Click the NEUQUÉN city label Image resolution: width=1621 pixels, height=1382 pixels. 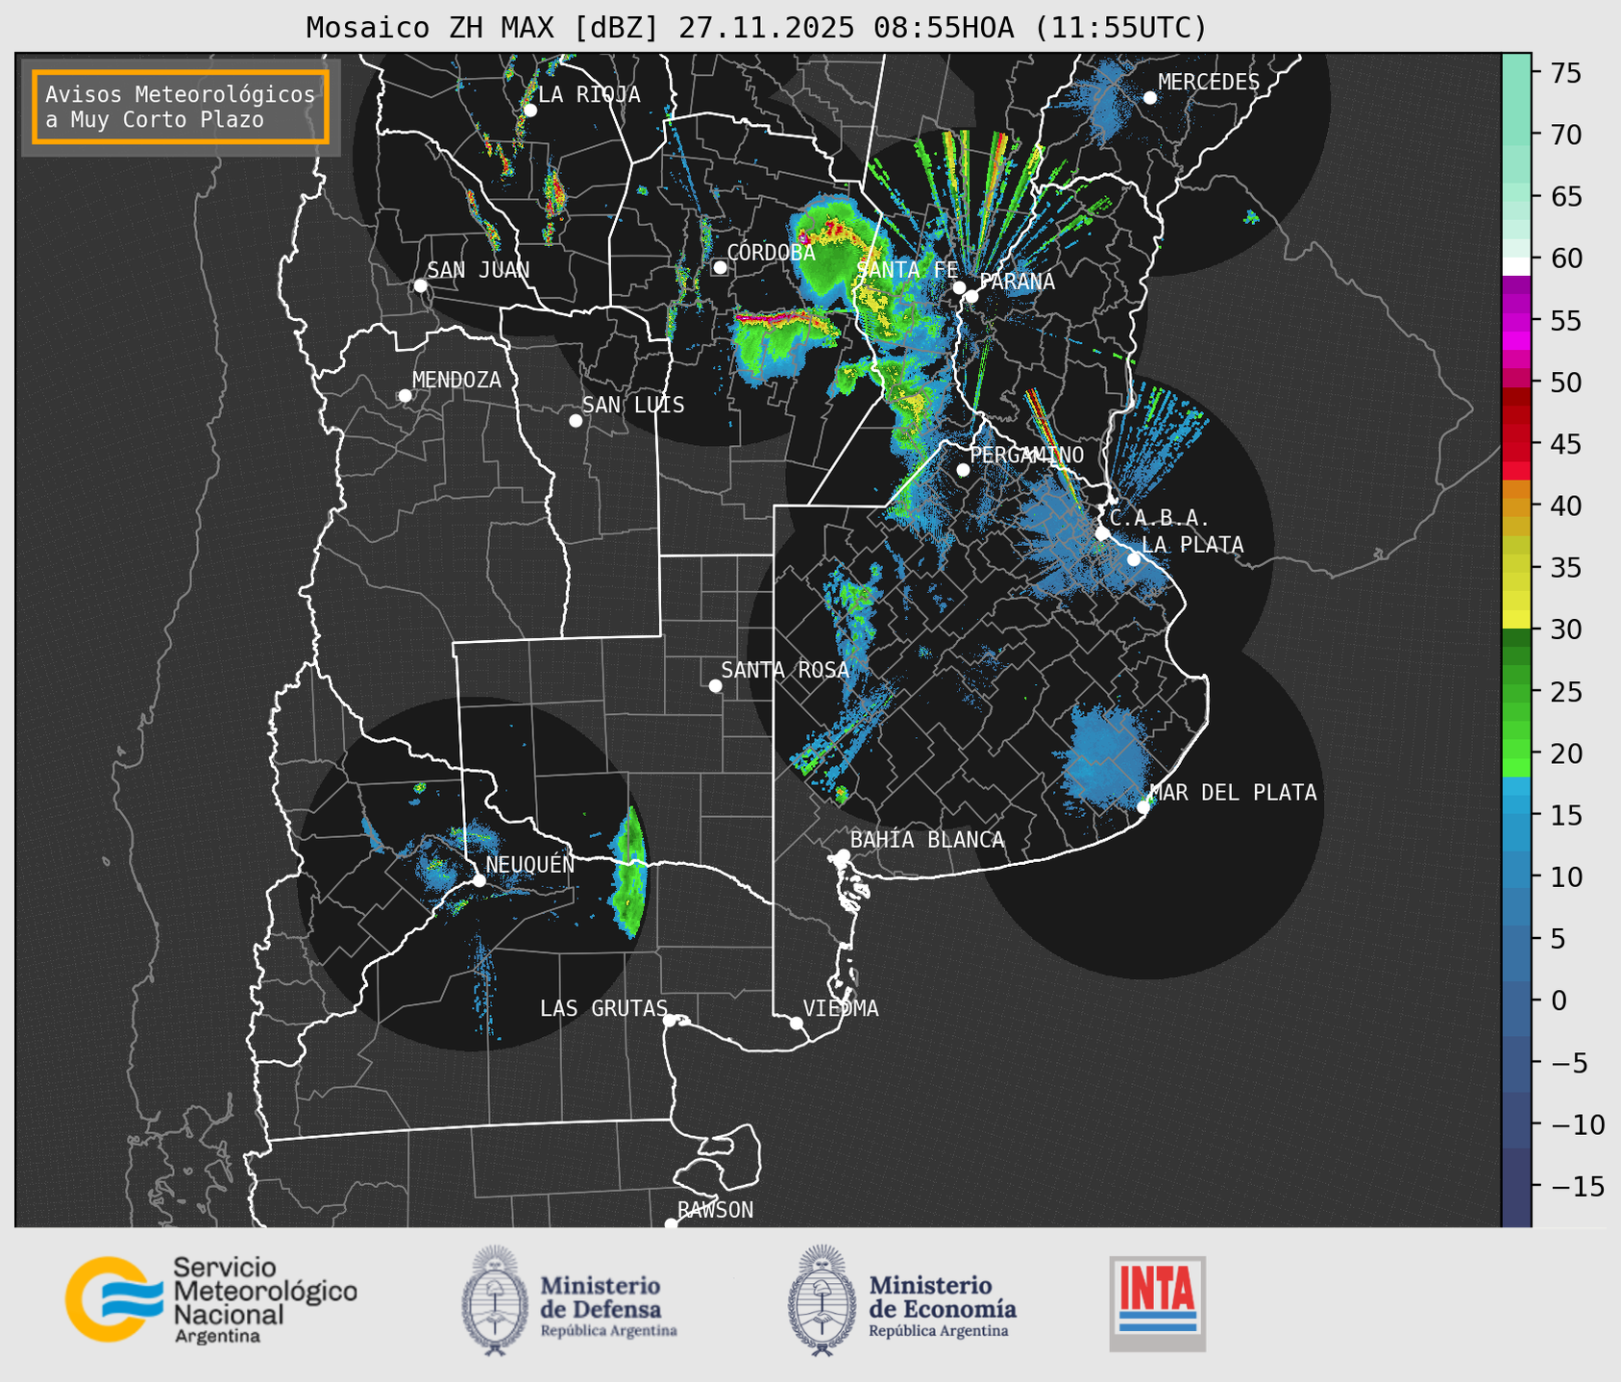pyautogui.click(x=529, y=864)
